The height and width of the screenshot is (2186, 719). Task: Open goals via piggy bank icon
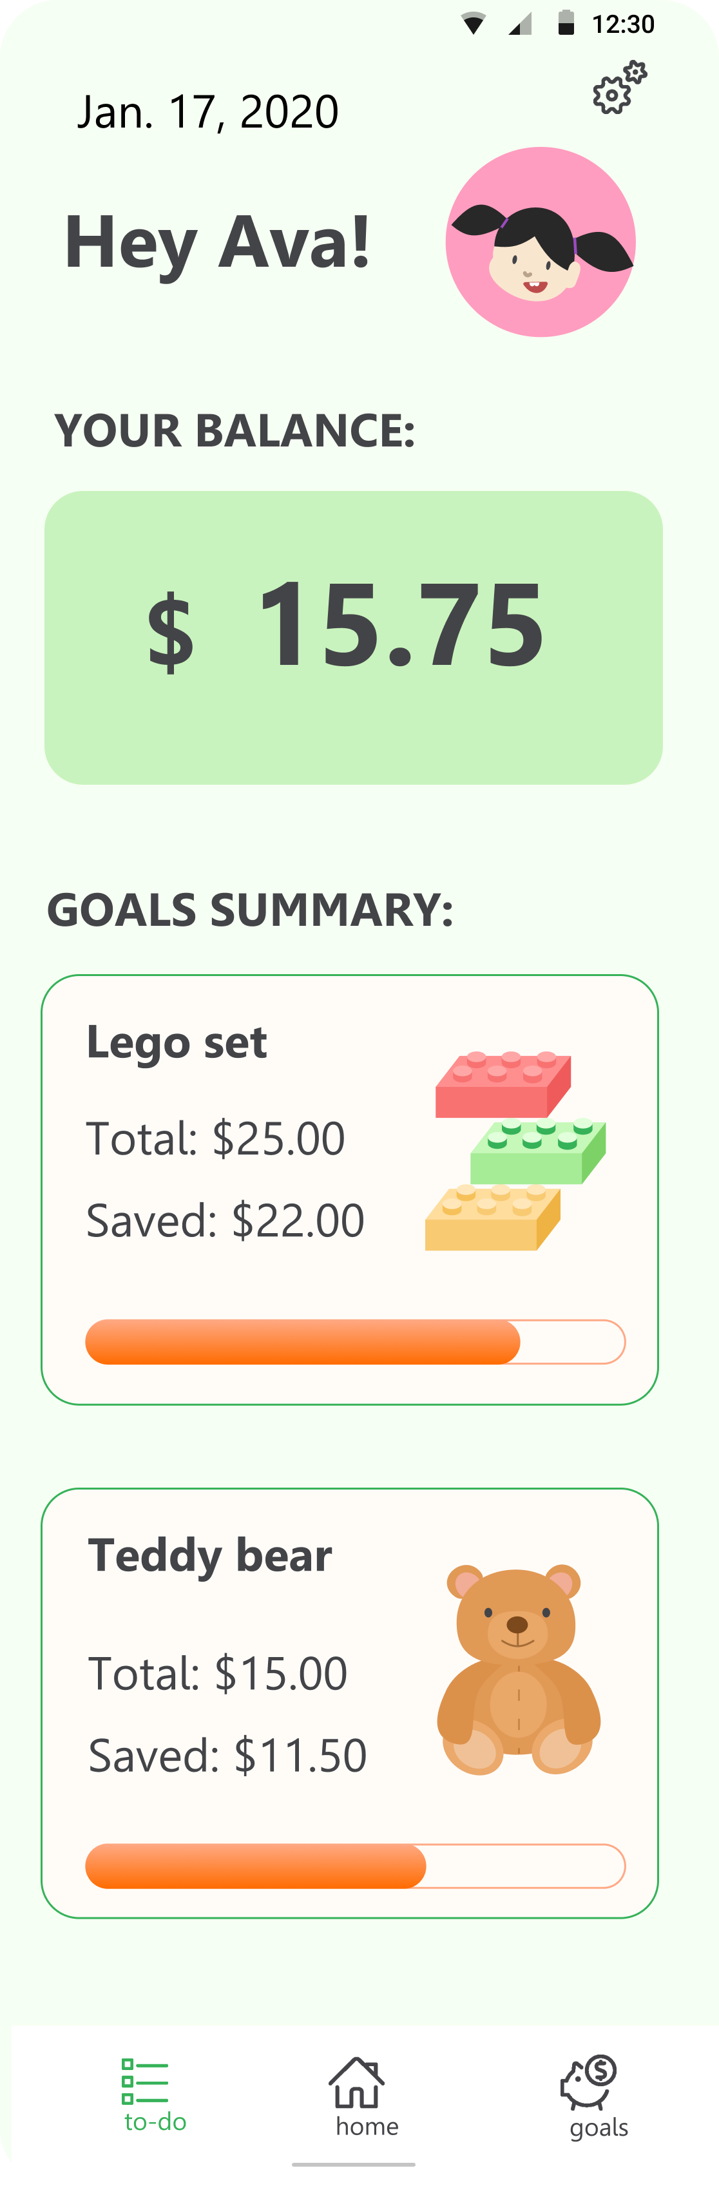coord(588,2082)
